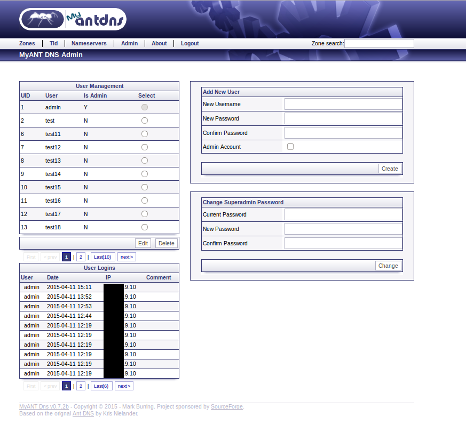Viewport: 466px width, 440px height.
Task: Open the SourceForge link in the footer
Action: (x=227, y=406)
